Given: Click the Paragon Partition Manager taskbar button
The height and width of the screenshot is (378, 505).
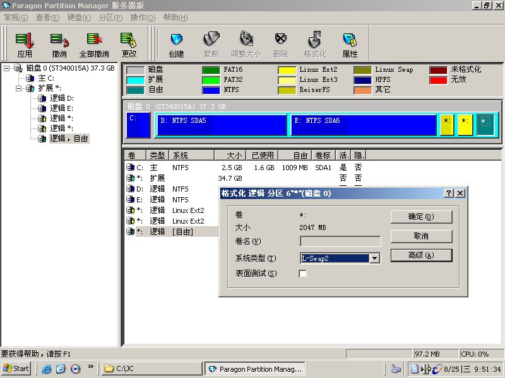Looking at the screenshot, I should tap(255, 369).
